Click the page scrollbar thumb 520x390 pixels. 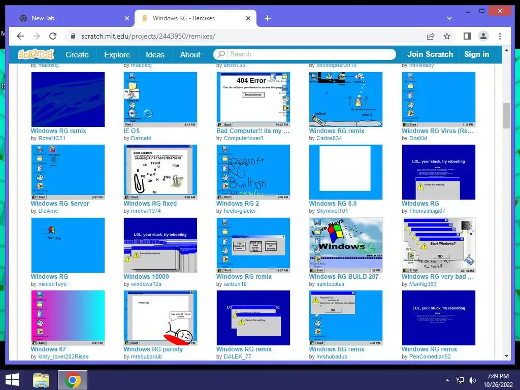pos(506,115)
